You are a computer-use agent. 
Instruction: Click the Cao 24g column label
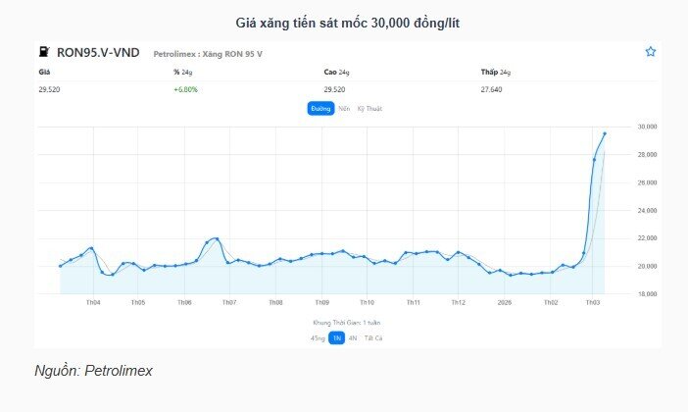336,72
